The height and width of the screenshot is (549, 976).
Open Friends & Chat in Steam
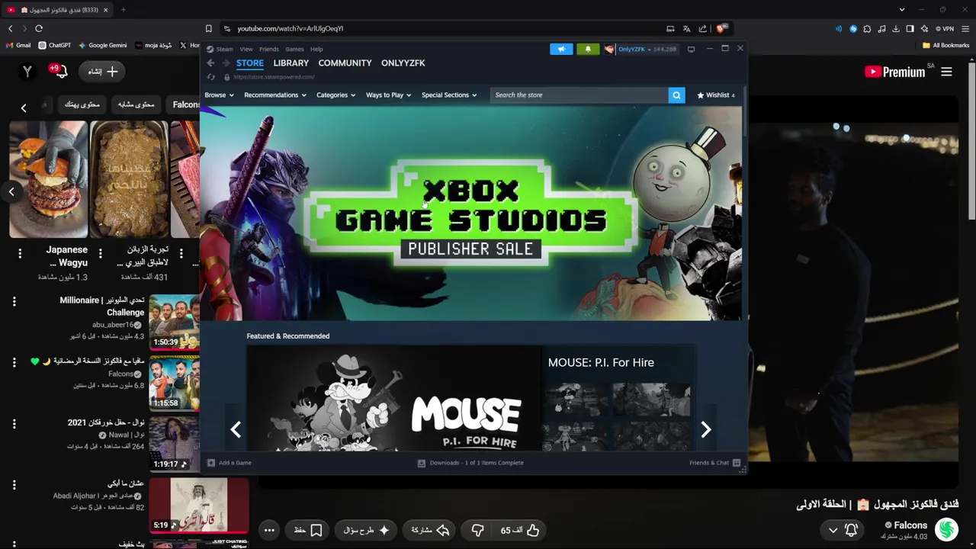tap(714, 463)
